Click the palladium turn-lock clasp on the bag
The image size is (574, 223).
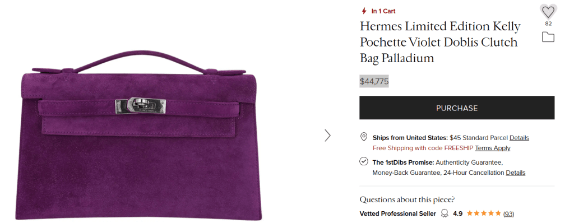pyautogui.click(x=140, y=106)
